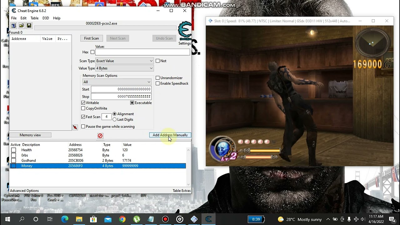Image resolution: width=400 pixels, height=225 pixels.
Task: Open the Help menu
Action: [x=57, y=18]
